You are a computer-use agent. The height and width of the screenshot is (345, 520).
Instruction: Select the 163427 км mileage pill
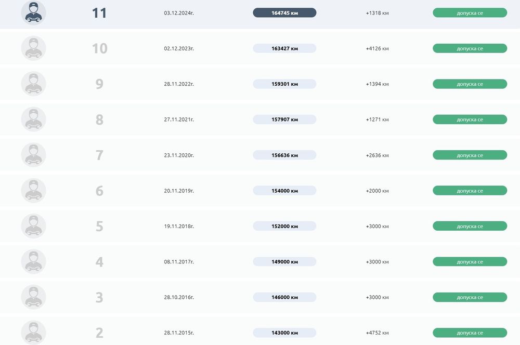click(x=284, y=48)
